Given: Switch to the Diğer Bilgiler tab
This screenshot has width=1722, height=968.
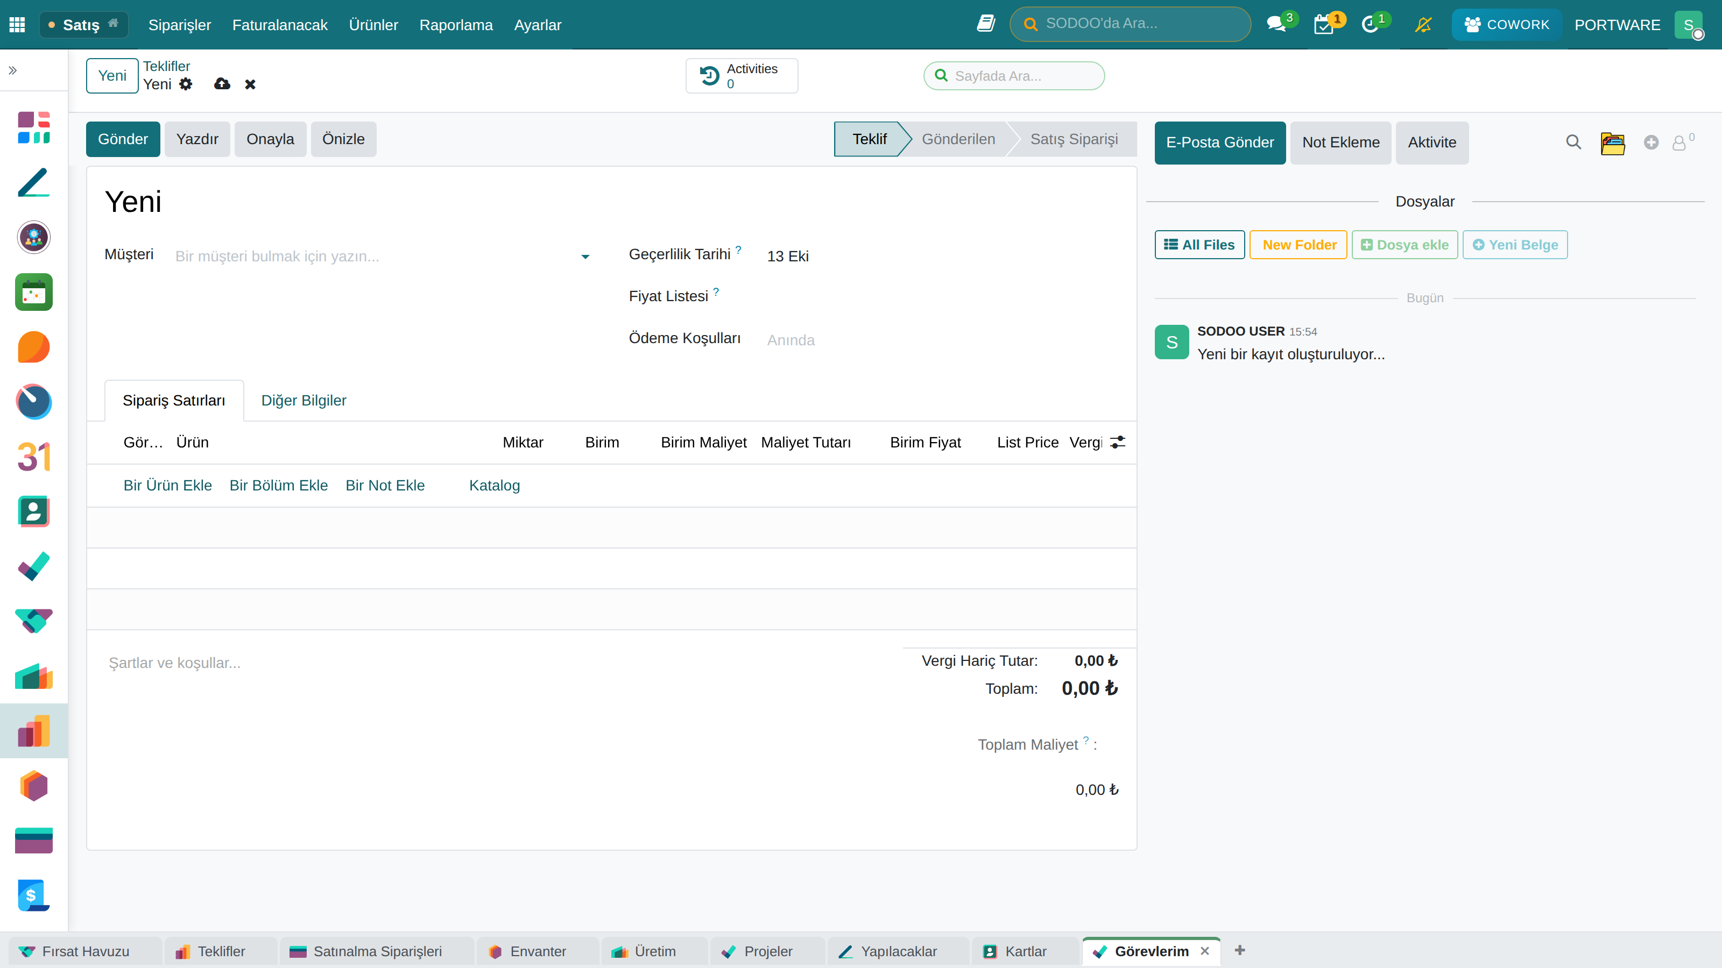Looking at the screenshot, I should (304, 400).
